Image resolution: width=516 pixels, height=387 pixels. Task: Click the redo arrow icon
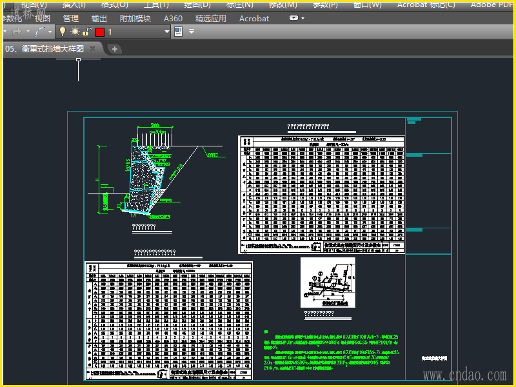pos(17,32)
